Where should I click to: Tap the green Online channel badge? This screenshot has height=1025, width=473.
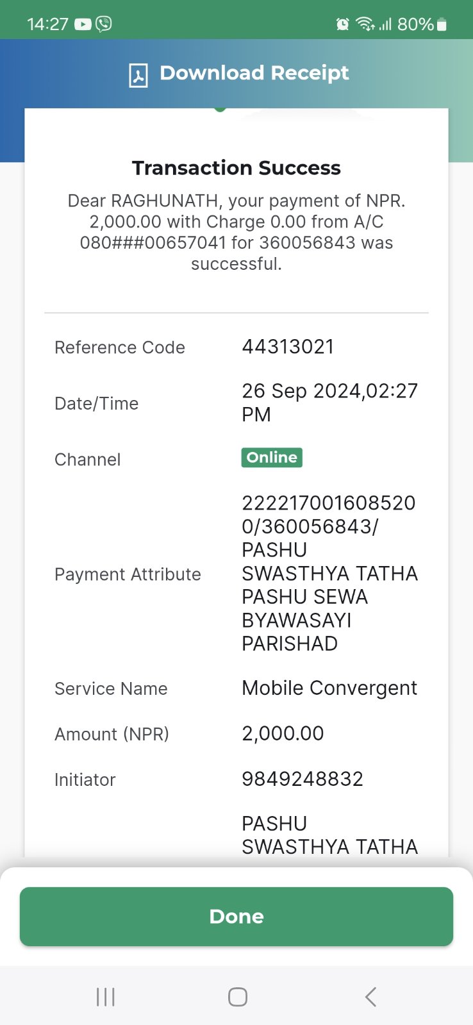coord(272,458)
